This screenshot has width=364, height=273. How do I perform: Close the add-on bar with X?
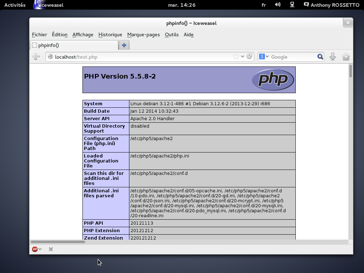point(51,249)
